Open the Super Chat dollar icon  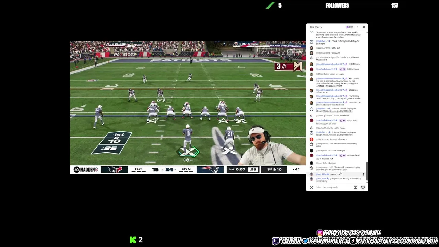(x=355, y=187)
